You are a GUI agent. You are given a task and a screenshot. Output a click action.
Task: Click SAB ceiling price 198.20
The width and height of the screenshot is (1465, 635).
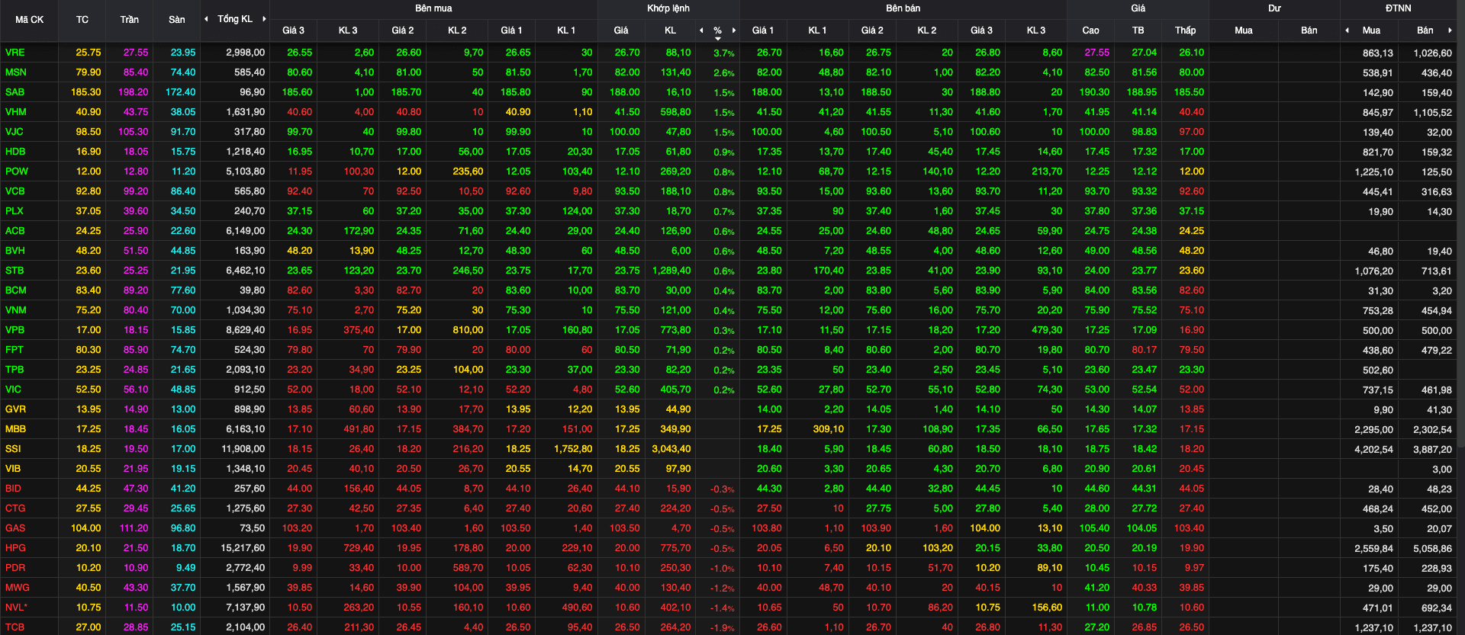[134, 92]
